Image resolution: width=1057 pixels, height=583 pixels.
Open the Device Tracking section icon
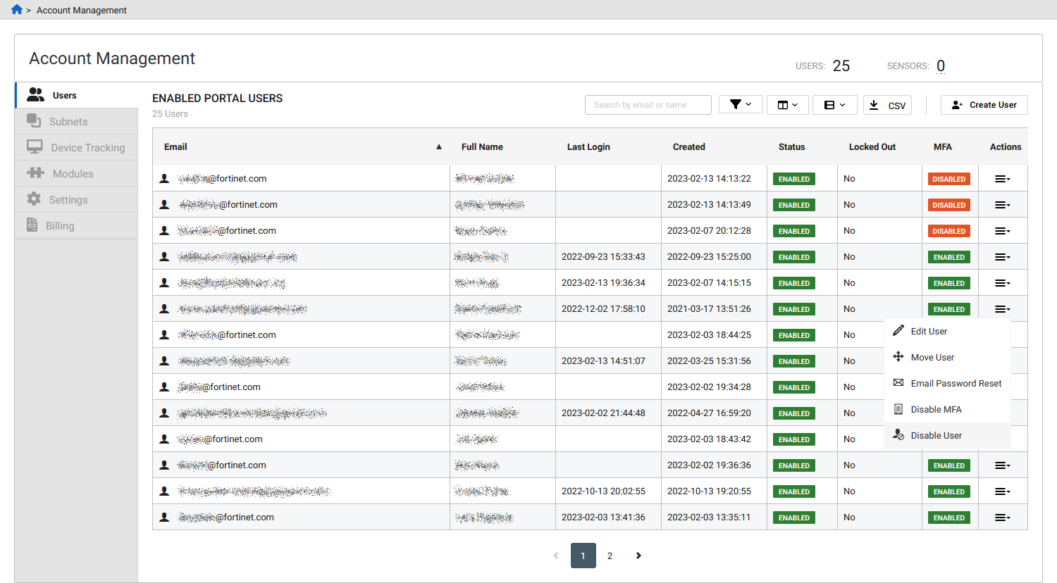point(35,146)
